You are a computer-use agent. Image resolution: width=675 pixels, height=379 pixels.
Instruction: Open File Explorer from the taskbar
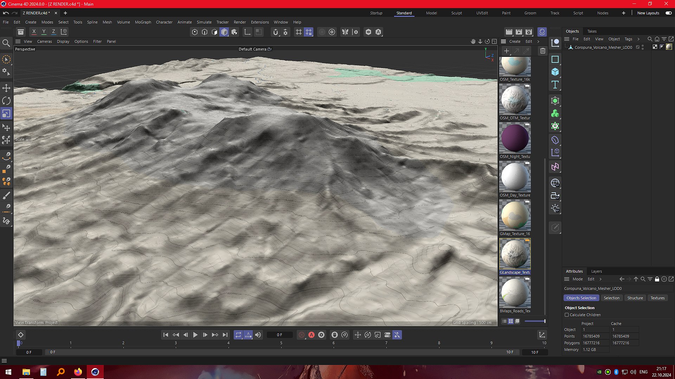(26, 372)
